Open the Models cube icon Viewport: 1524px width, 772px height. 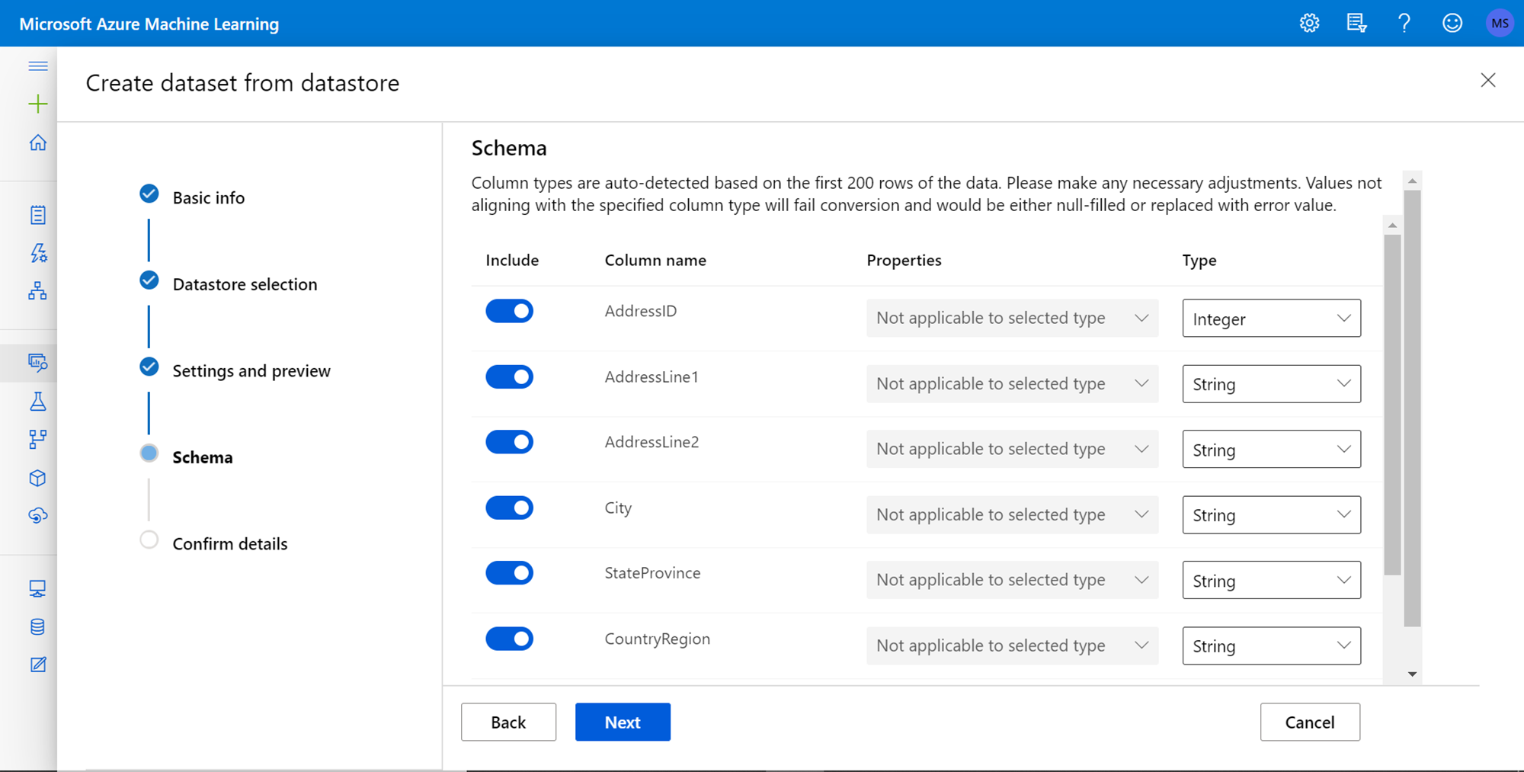coord(37,478)
